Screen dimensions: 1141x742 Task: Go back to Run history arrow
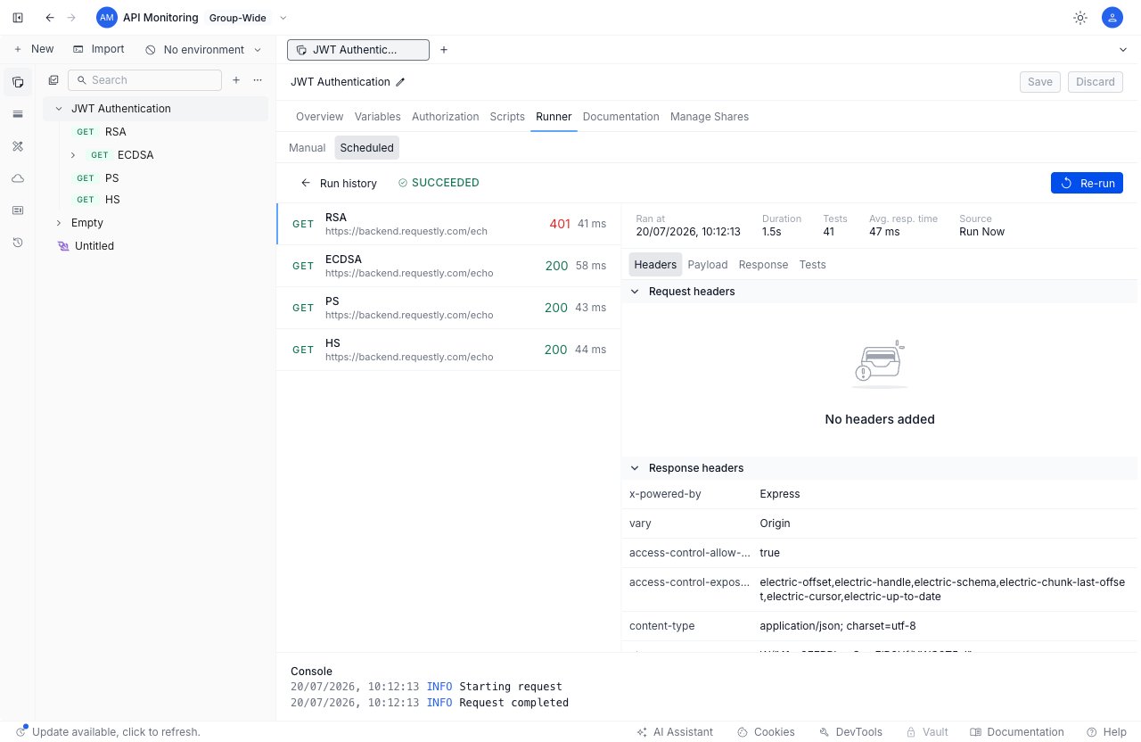pos(306,183)
